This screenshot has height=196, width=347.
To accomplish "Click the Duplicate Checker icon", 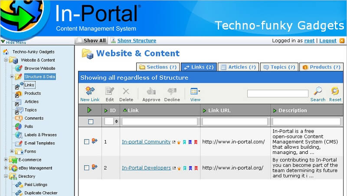I will point(19,193).
